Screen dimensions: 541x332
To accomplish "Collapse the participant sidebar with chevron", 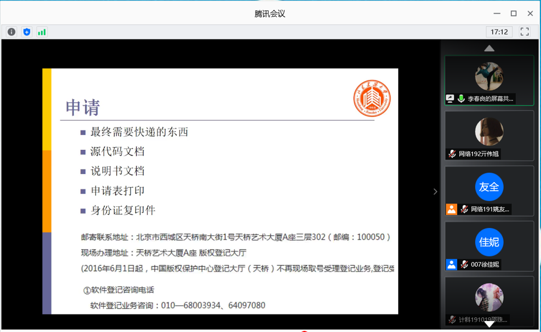I will point(435,191).
